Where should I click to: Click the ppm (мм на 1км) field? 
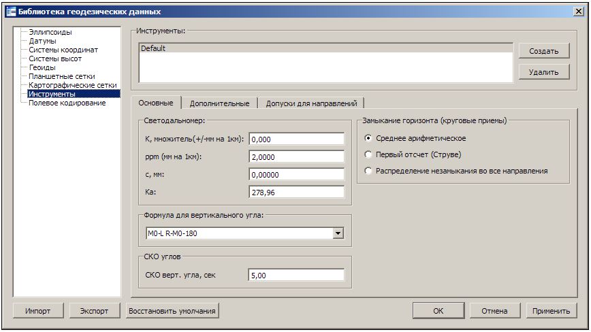(x=297, y=156)
